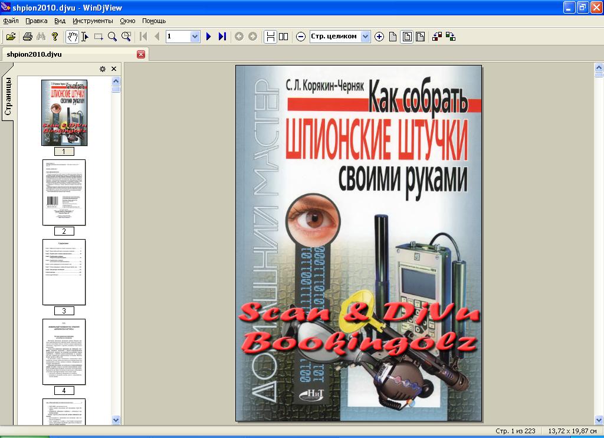Toggle continuous page layout mode
The image size is (604, 438).
click(270, 37)
